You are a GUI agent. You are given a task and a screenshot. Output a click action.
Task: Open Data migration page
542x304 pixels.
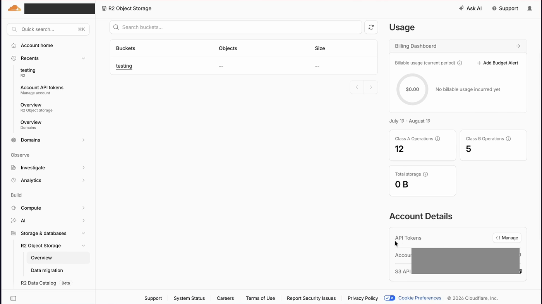tap(47, 270)
